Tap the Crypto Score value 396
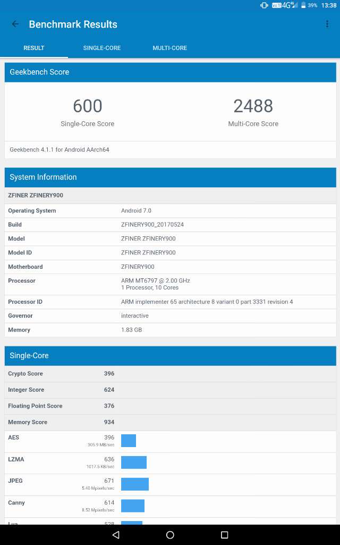340x545 pixels. tap(109, 374)
